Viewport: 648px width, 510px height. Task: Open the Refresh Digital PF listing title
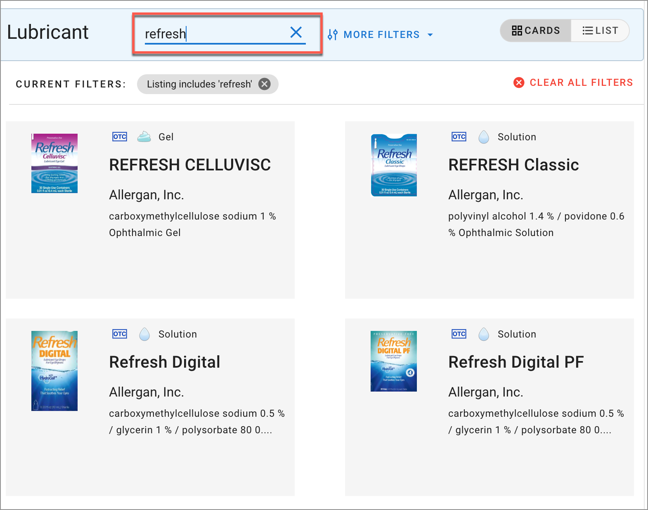coord(516,362)
